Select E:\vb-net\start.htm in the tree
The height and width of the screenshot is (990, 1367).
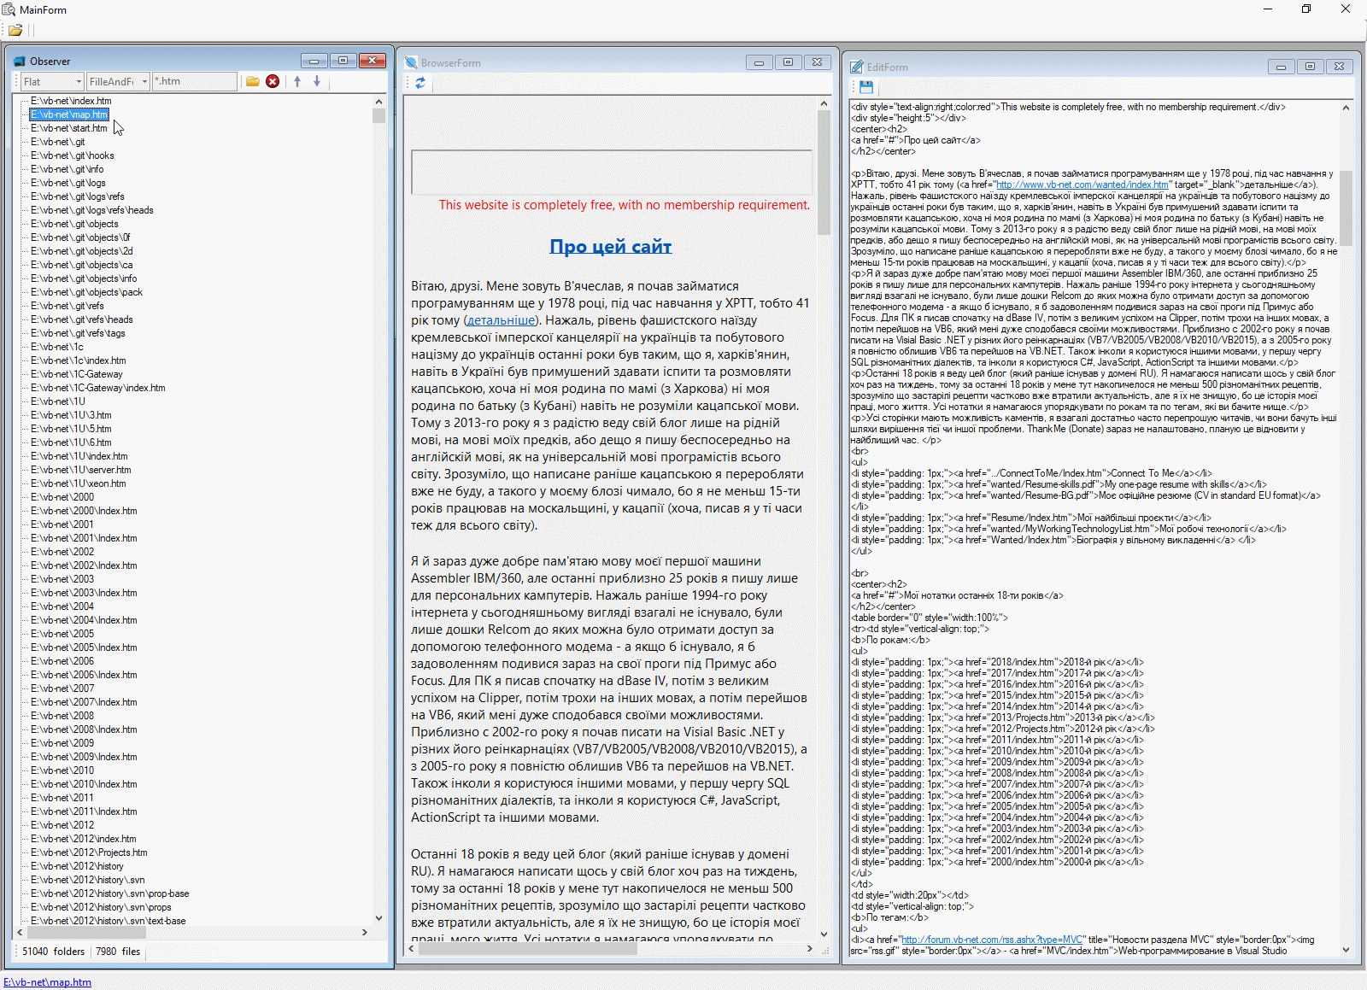tap(69, 128)
